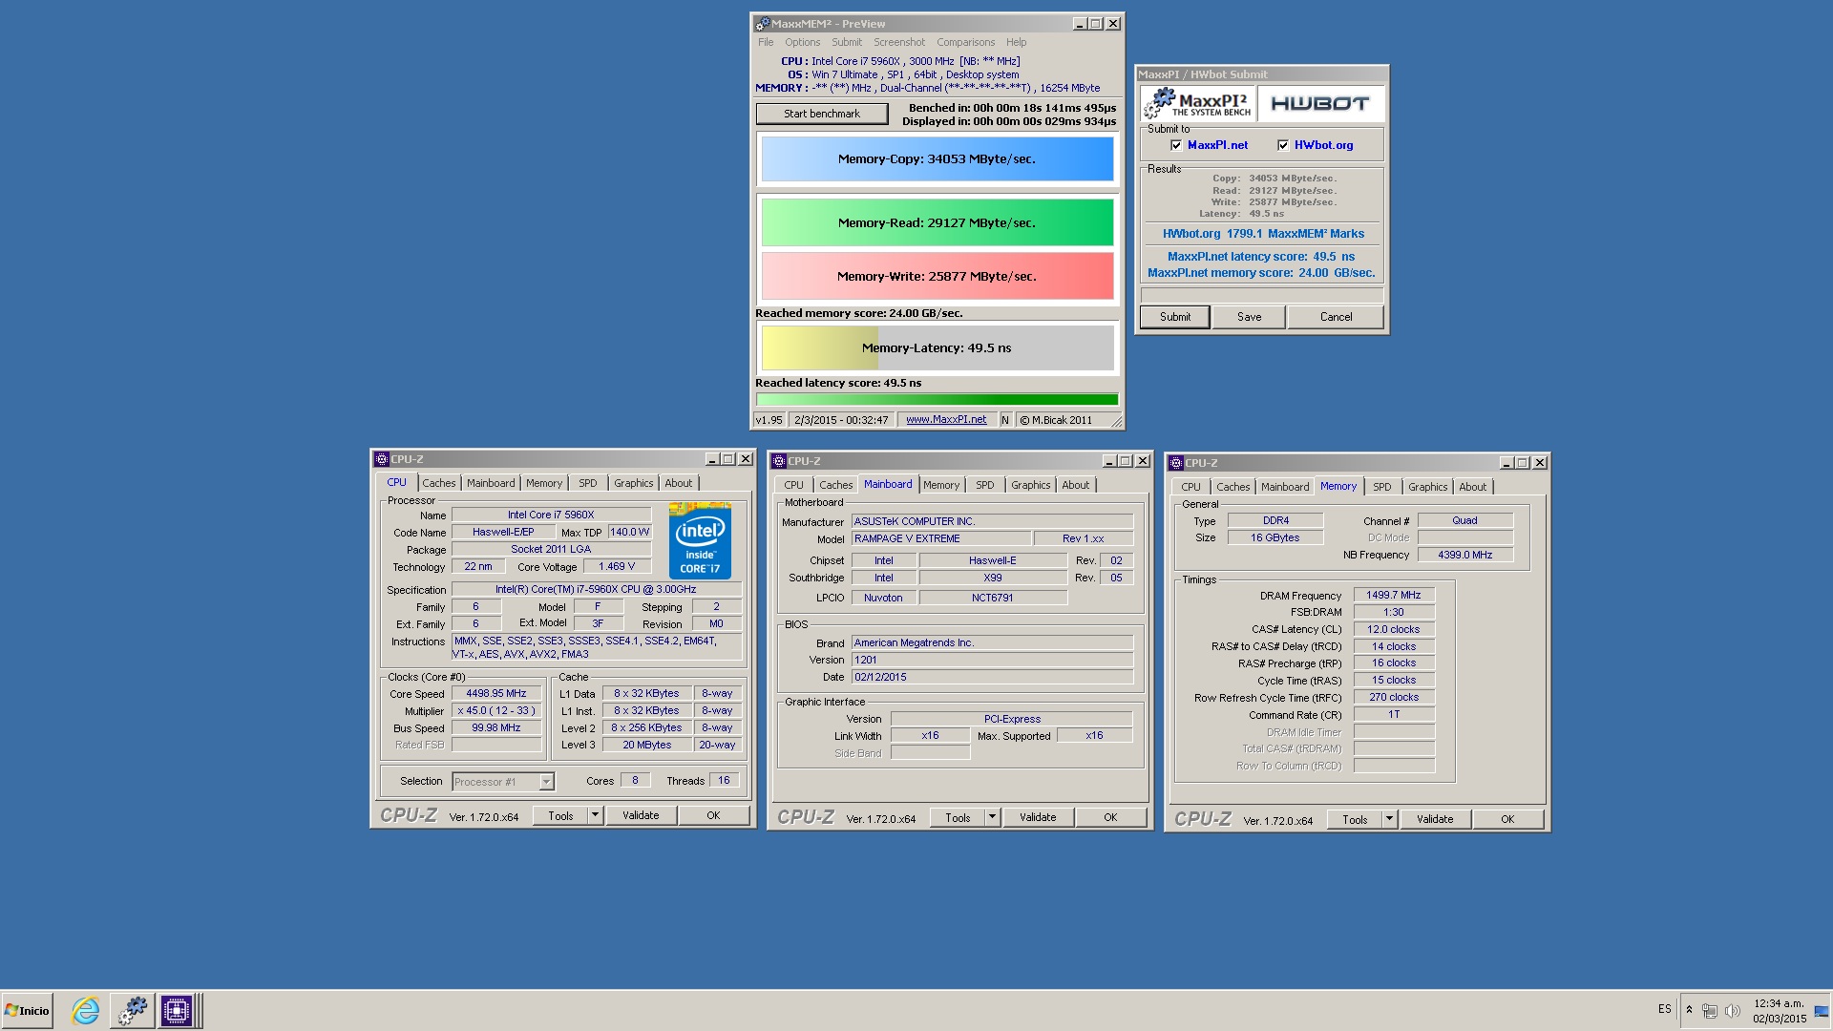
Task: Click the Intel Core i7 logo badge
Action: tap(700, 540)
